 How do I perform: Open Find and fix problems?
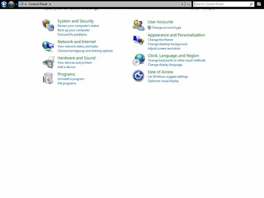pyautogui.click(x=72, y=35)
